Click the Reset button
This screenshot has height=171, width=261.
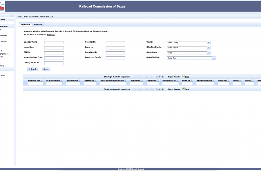tap(46, 69)
